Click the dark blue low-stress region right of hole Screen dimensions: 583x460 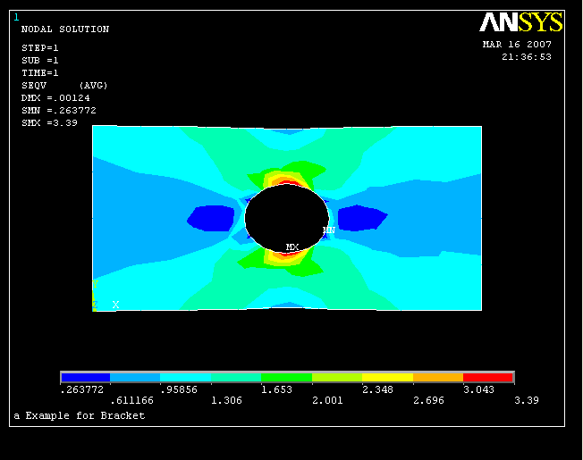click(x=362, y=218)
